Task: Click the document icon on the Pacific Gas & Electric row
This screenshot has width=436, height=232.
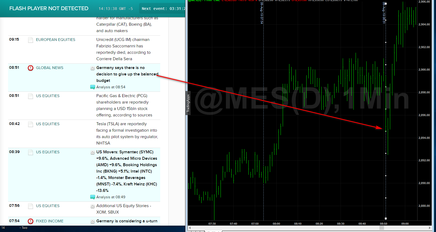Action: (x=31, y=96)
